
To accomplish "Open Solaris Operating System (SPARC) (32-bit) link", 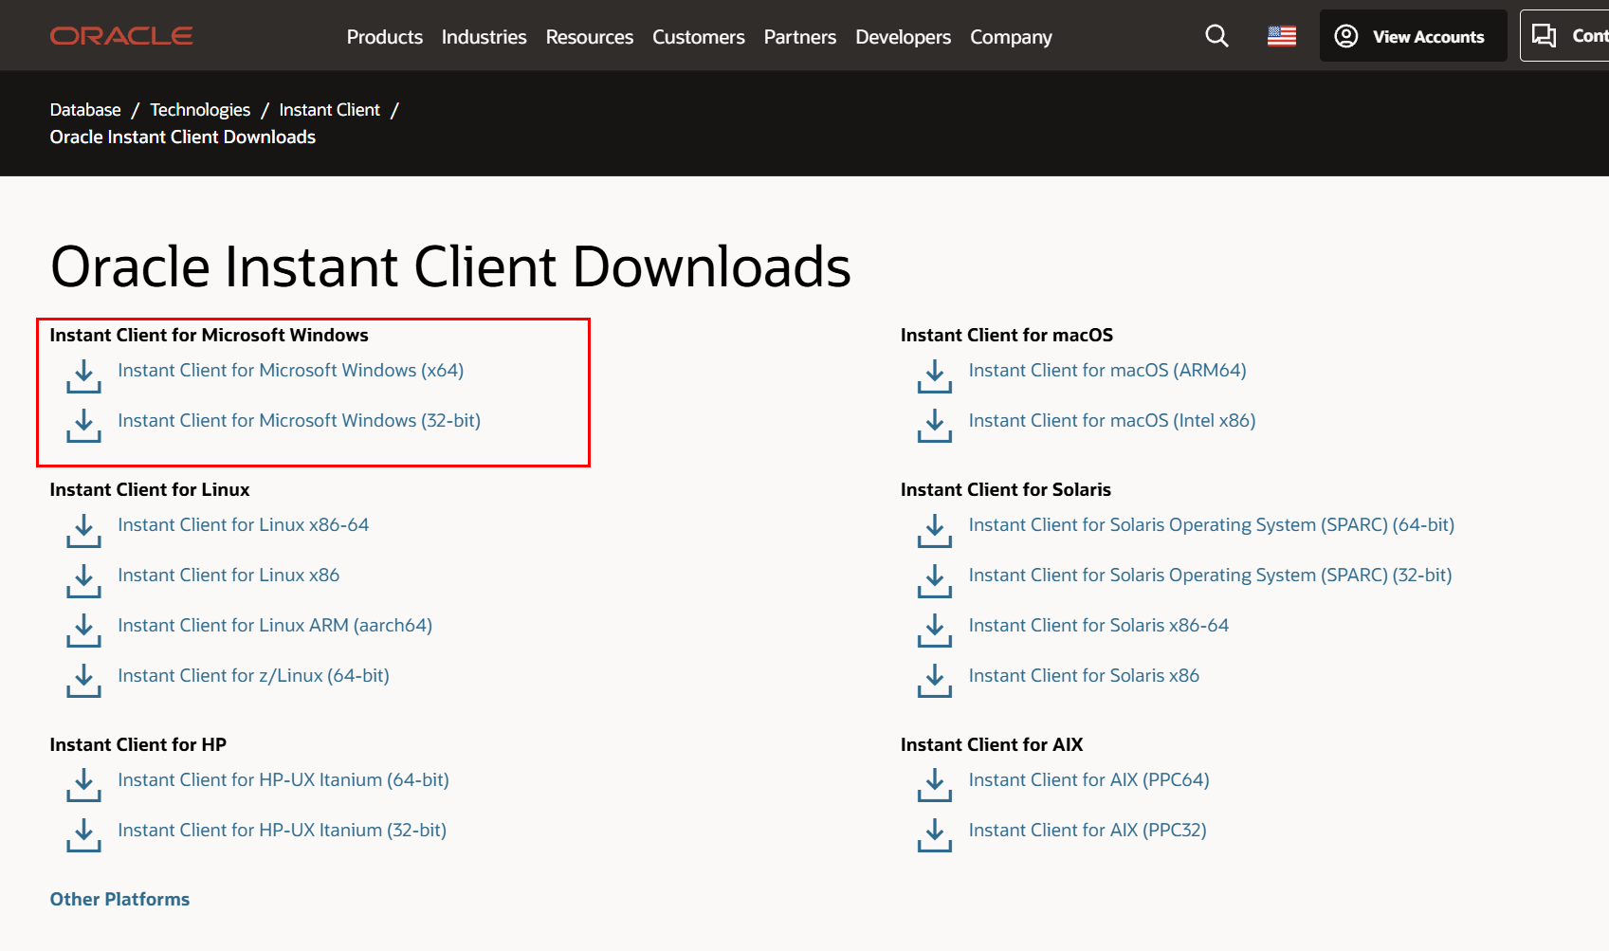I will coord(1211,576).
